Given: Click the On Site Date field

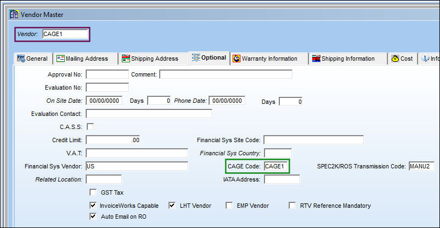Looking at the screenshot, I should pos(104,101).
